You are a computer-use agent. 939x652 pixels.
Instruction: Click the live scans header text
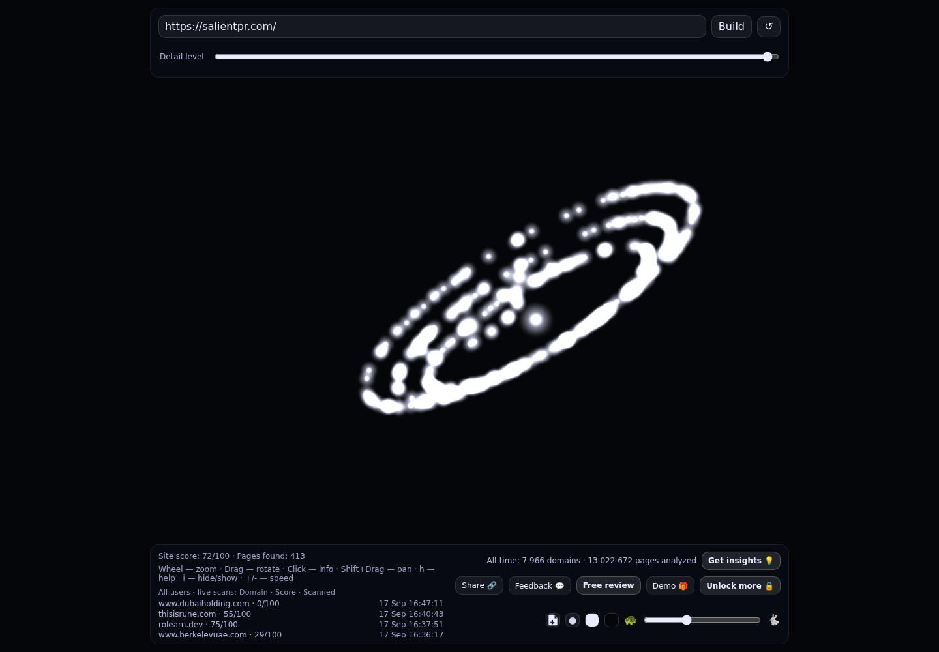[246, 592]
